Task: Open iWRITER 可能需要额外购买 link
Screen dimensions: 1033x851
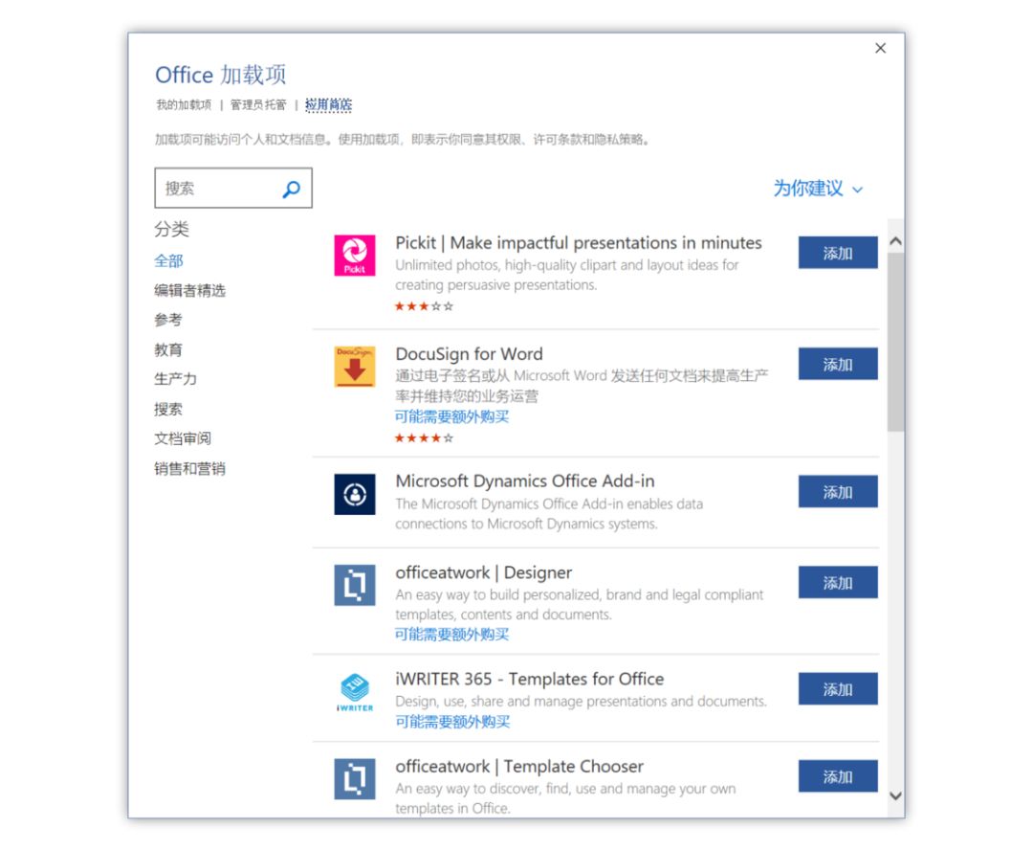Action: pyautogui.click(x=452, y=722)
